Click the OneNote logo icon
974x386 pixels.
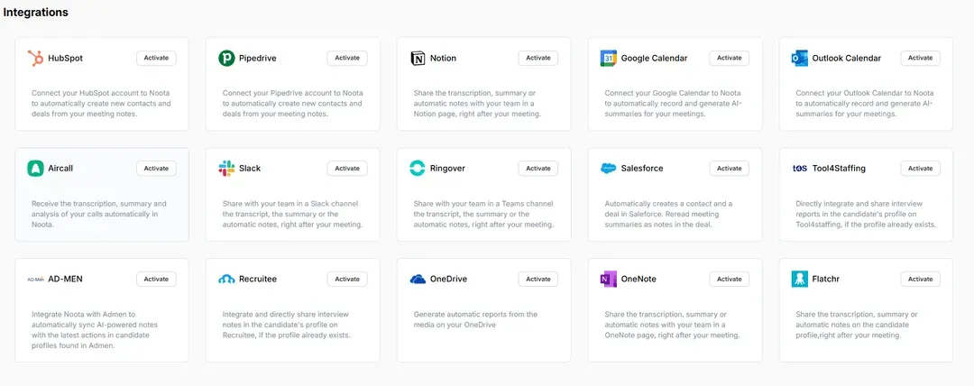point(608,279)
